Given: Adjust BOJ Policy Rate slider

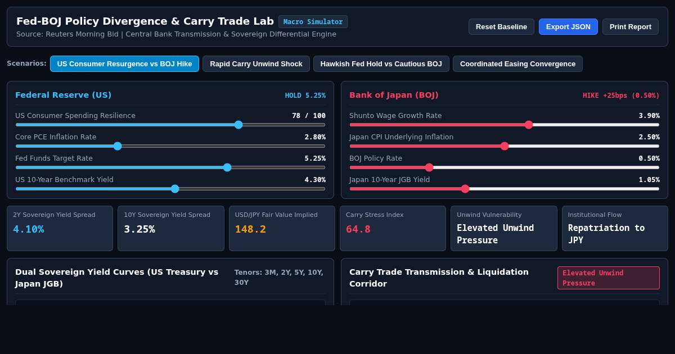Looking at the screenshot, I should [505, 167].
